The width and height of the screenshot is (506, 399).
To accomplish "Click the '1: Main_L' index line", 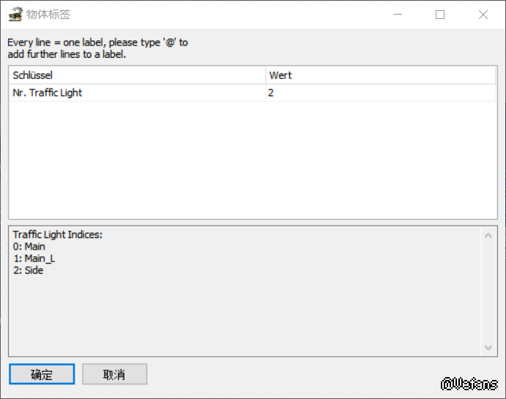I will [x=34, y=258].
